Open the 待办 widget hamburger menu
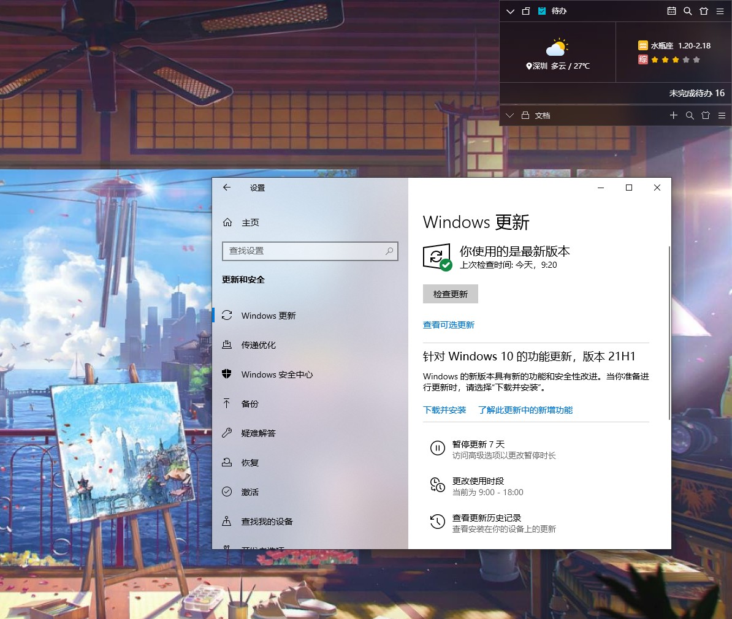The image size is (732, 619). (720, 11)
